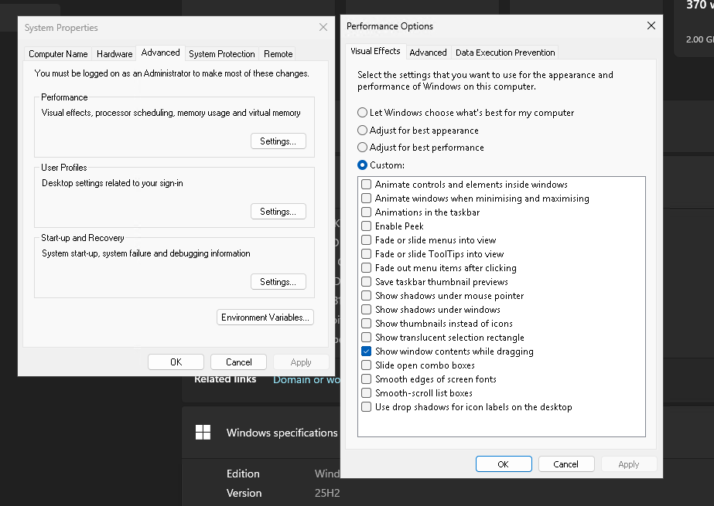
Task: Open Performance section Settings button
Action: [278, 141]
